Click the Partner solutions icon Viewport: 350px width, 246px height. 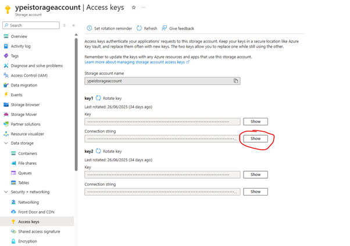(x=6, y=124)
